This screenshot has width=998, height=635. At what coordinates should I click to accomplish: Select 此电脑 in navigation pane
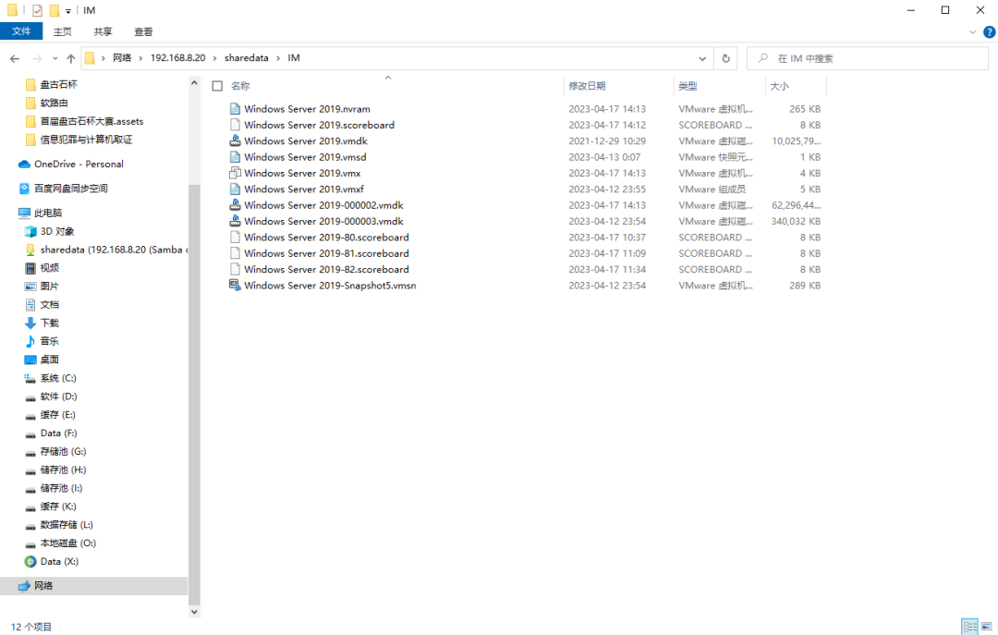[40, 213]
